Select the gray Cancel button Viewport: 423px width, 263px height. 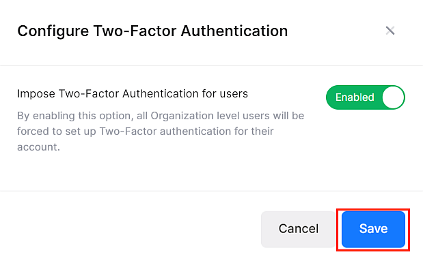(299, 230)
